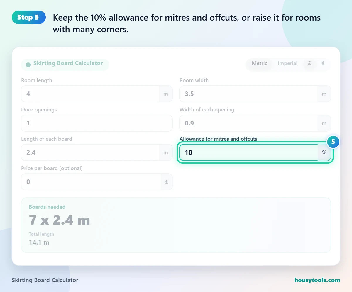Choose the € currency option

coord(323,63)
